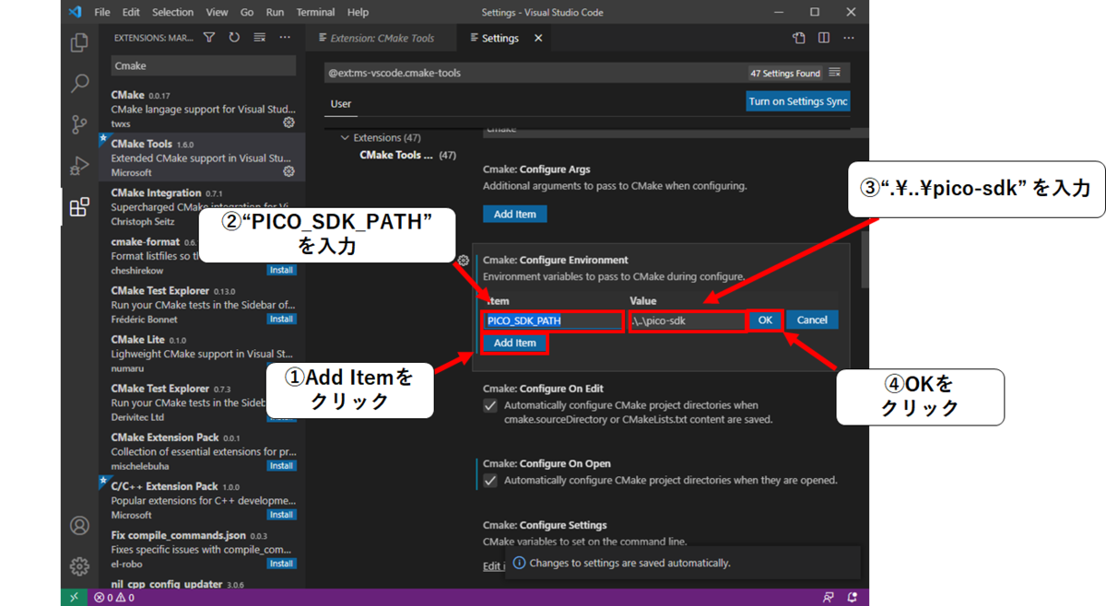Open the Manage gear in activity bar
This screenshot has width=1106, height=606.
point(79,565)
